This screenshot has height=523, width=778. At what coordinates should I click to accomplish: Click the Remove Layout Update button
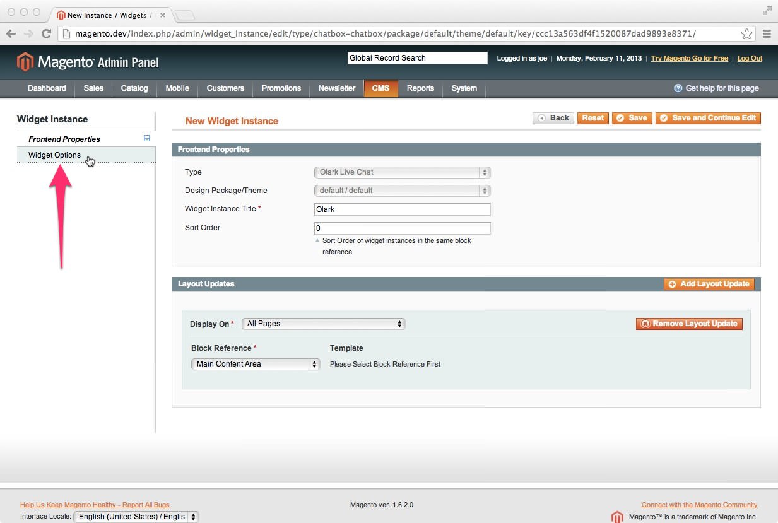click(689, 324)
